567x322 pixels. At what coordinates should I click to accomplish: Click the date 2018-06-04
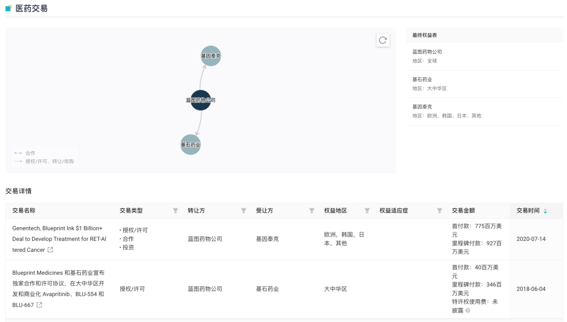531,289
